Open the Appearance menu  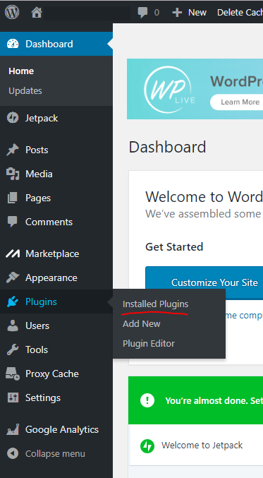pos(56,277)
